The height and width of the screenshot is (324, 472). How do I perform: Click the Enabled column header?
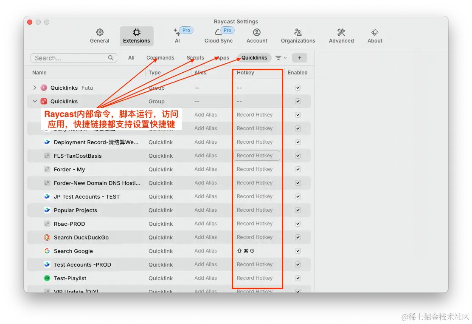pyautogui.click(x=298, y=73)
